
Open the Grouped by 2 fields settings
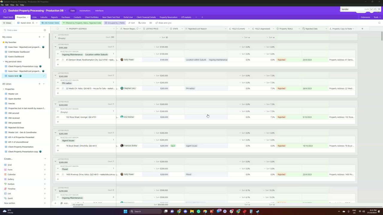[x=114, y=23]
